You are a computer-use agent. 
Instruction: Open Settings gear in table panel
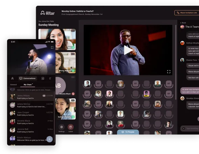[x=61, y=127]
